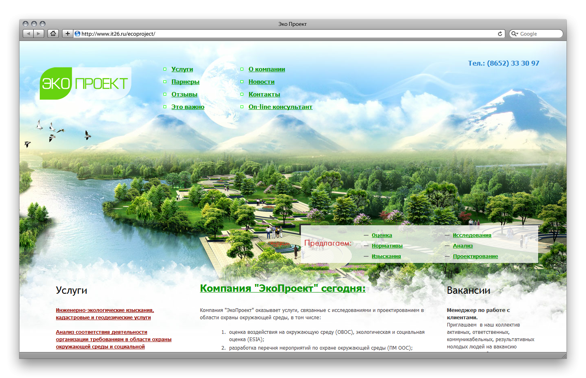Screen dimensions: 586x378
Task: Click the window zoom button
Action: coord(43,24)
